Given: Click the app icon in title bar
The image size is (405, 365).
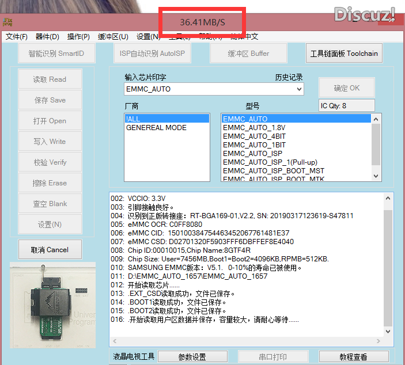Looking at the screenshot, I should 9,22.
